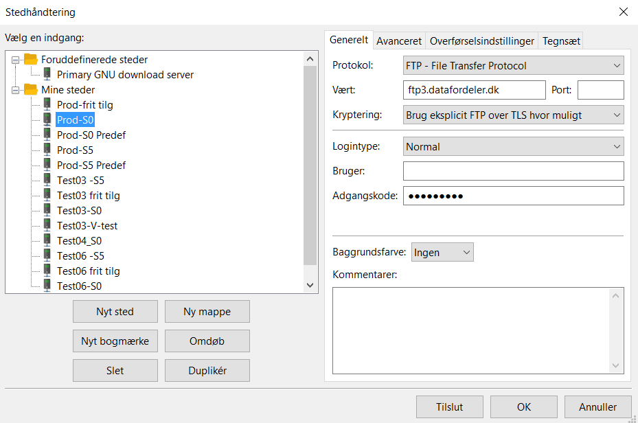Open the Logintype dropdown
Viewport: 638px width, 423px height.
(513, 147)
